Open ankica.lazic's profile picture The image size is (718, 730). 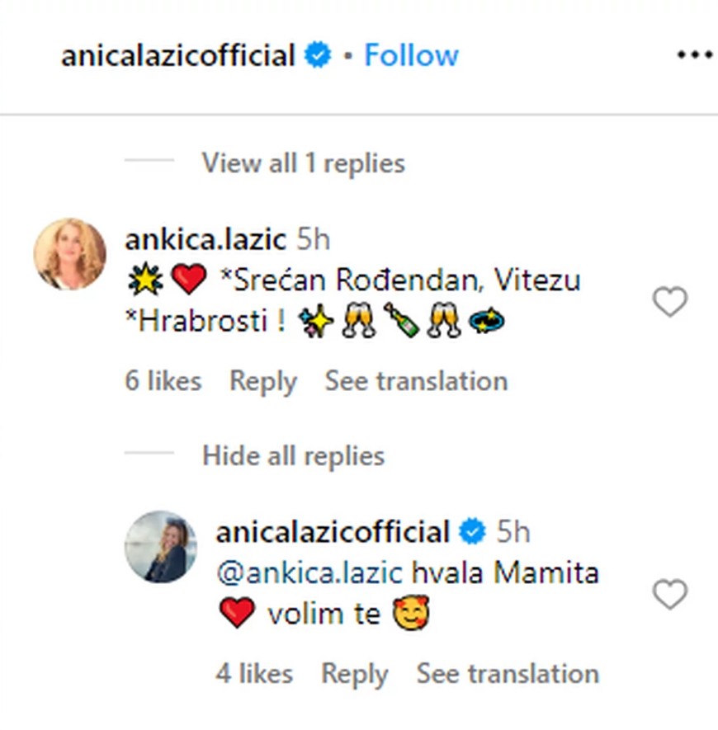69,254
